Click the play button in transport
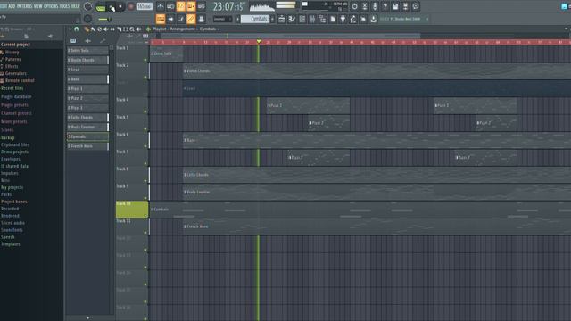Viewport: 571px width, 321px height. point(112,7)
